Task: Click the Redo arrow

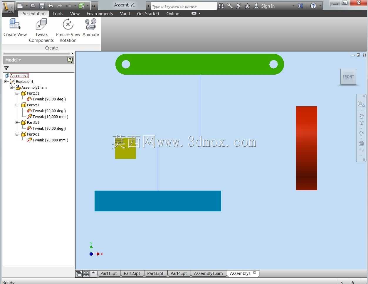Action: pyautogui.click(x=60, y=6)
